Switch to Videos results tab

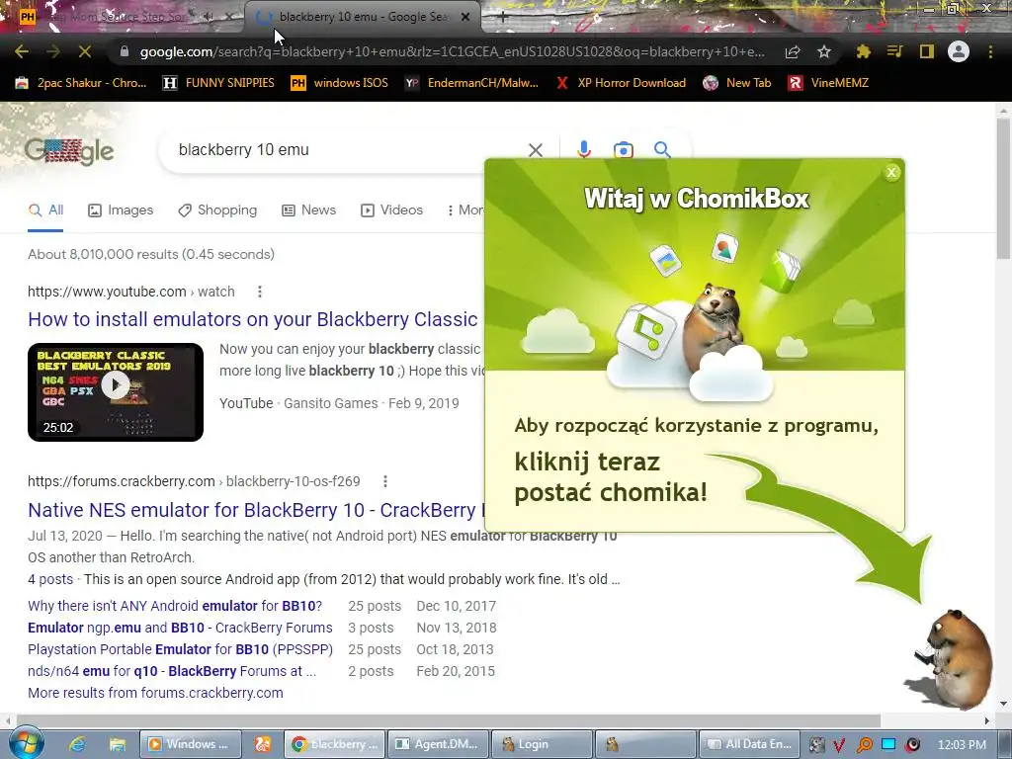coord(391,211)
